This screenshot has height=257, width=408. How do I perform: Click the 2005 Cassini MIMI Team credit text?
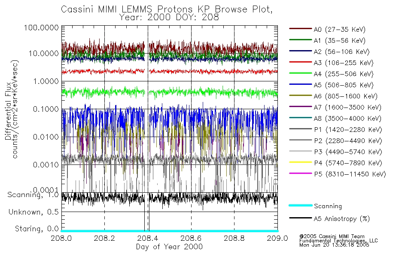pyautogui.click(x=332, y=236)
